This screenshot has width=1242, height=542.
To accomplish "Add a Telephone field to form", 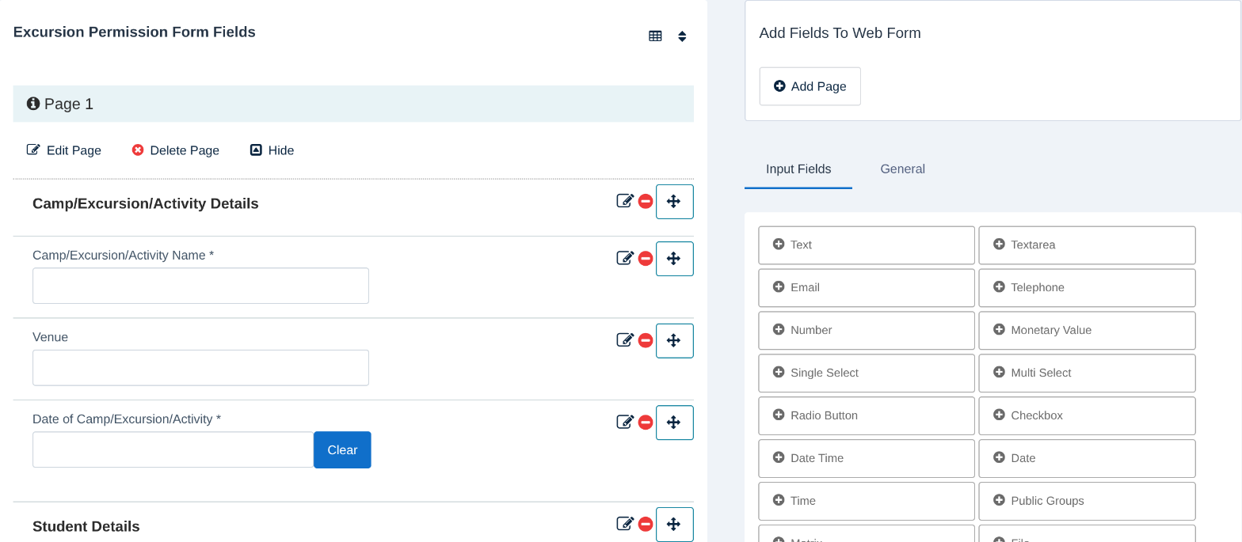I will (1087, 288).
